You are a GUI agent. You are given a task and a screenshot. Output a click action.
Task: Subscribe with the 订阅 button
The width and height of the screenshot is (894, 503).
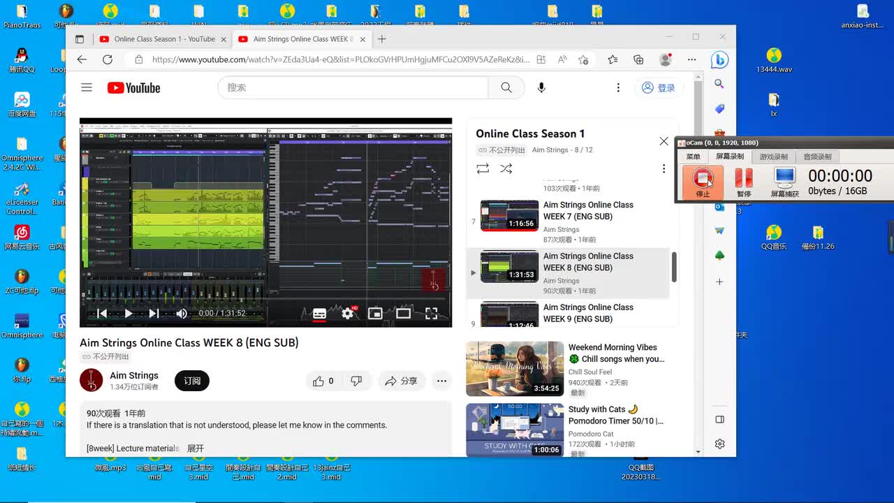coord(192,381)
